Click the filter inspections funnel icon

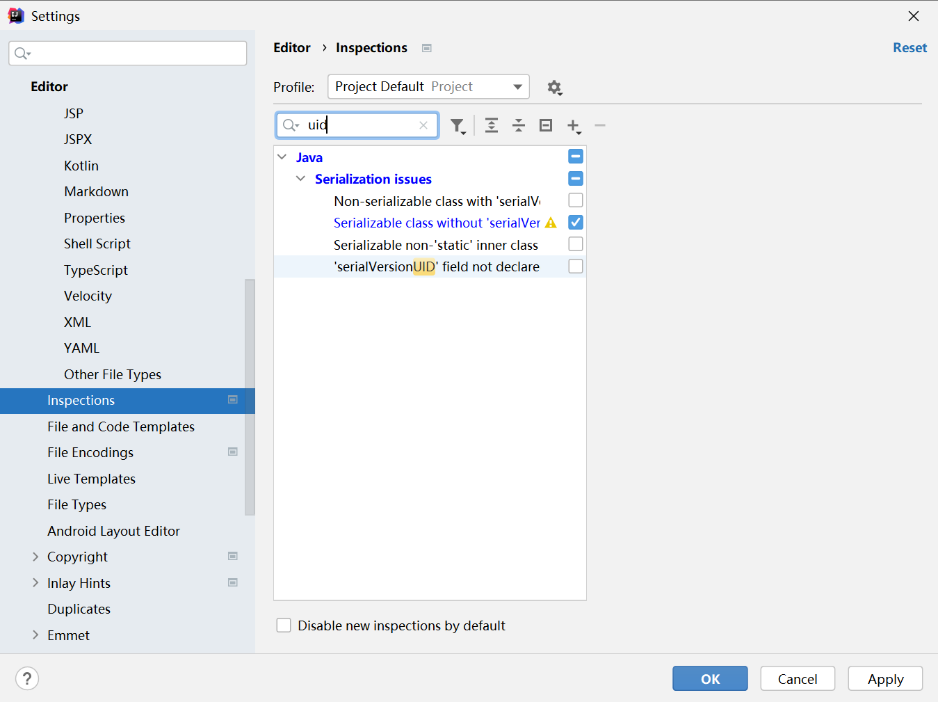pos(457,125)
